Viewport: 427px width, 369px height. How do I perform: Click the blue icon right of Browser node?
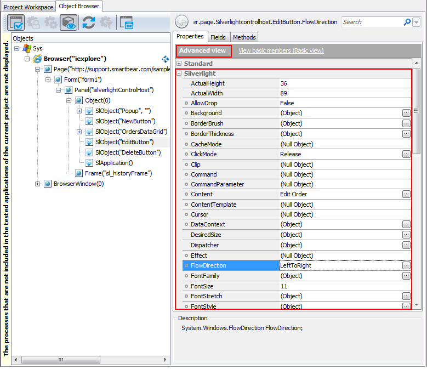pyautogui.click(x=165, y=59)
